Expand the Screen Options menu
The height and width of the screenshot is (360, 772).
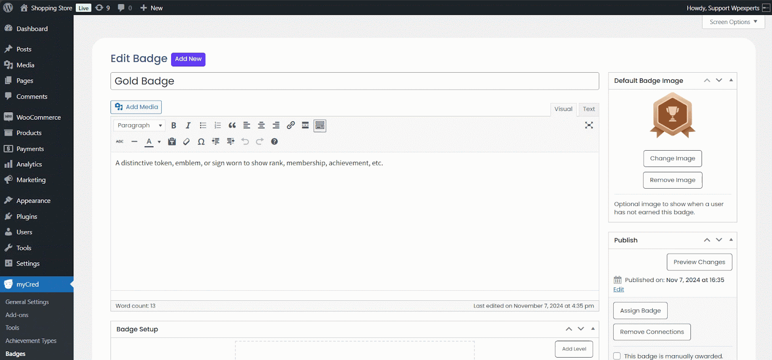tap(733, 22)
